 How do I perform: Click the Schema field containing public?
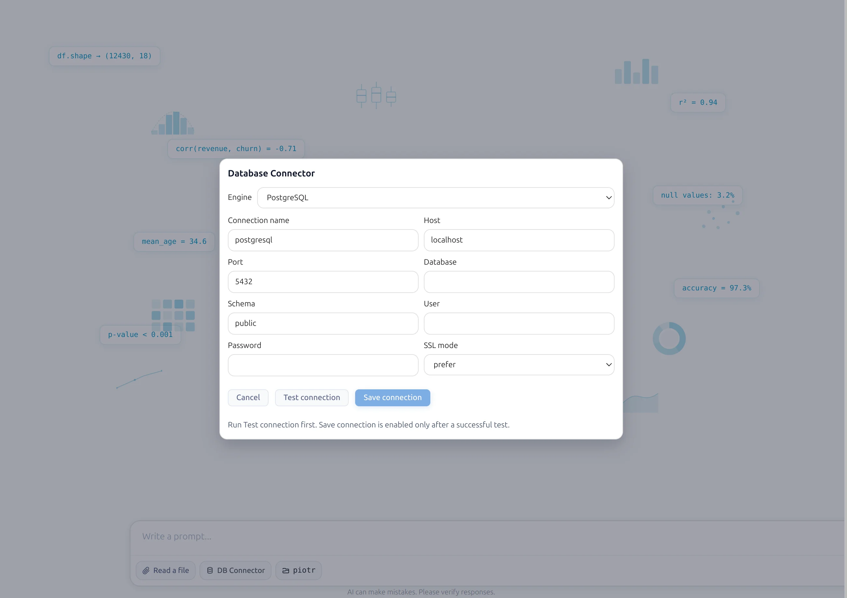[323, 323]
